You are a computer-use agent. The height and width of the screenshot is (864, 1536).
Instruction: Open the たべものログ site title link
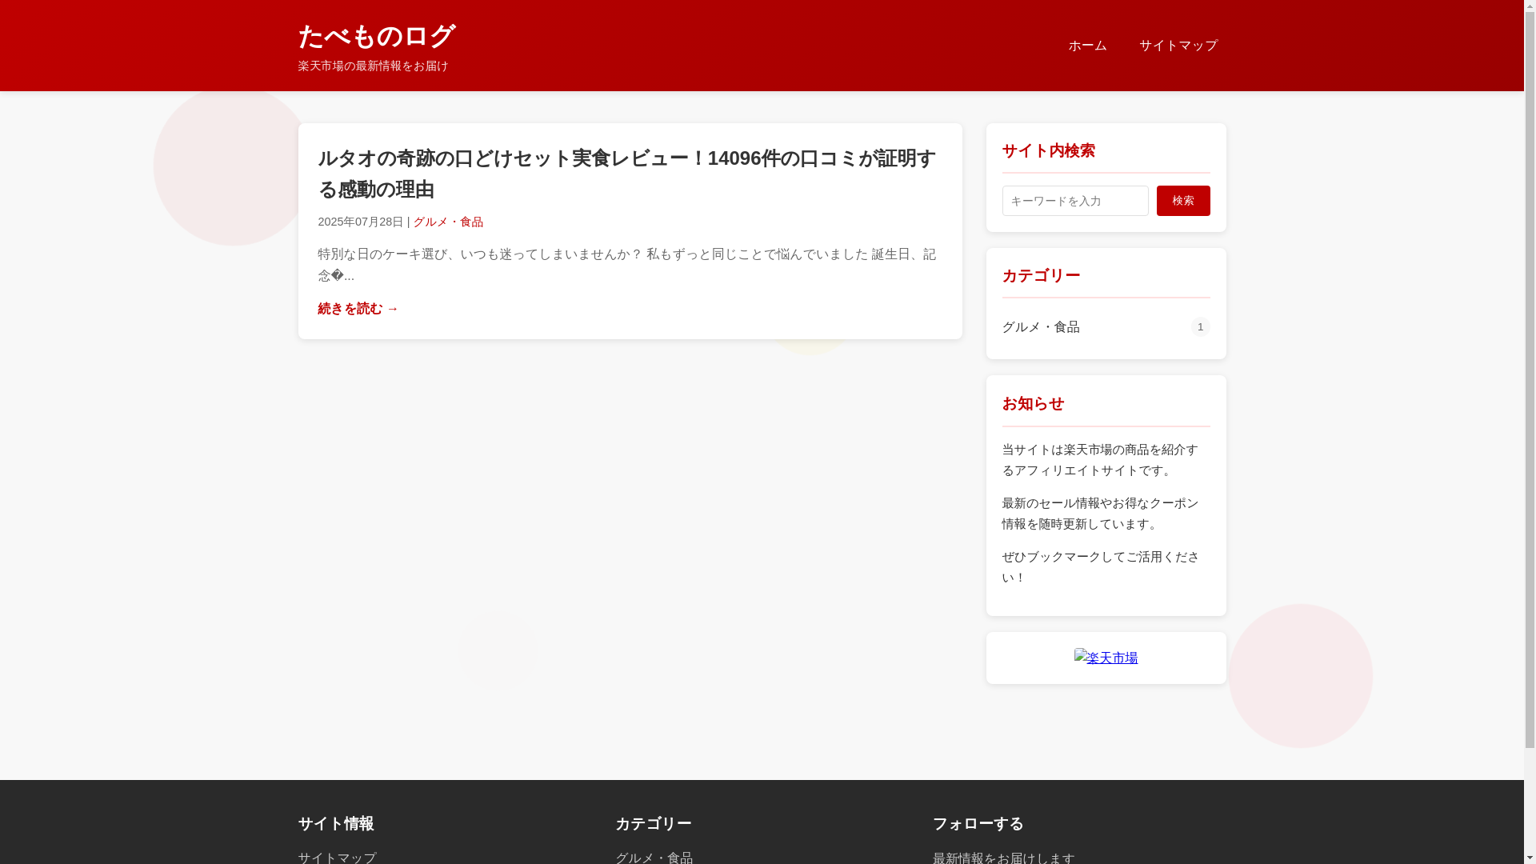pos(376,36)
